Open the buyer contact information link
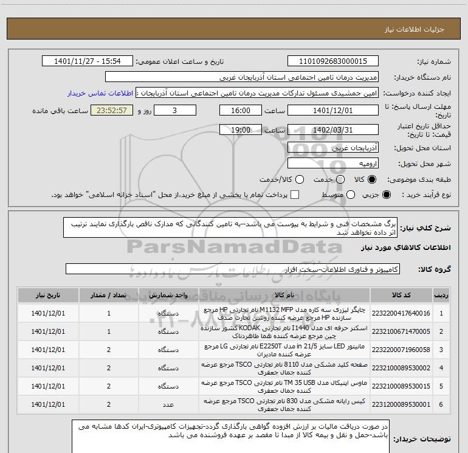 pyautogui.click(x=100, y=93)
